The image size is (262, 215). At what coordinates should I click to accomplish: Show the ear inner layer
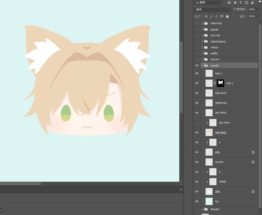tap(196, 122)
